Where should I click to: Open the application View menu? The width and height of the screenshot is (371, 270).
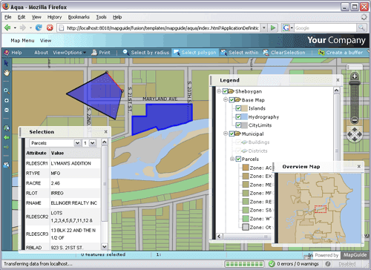pos(46,41)
